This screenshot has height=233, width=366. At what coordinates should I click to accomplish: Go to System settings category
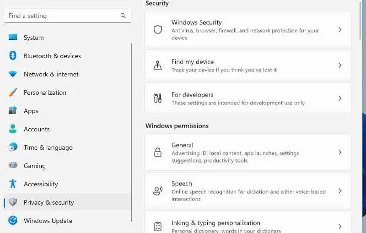[x=34, y=38]
